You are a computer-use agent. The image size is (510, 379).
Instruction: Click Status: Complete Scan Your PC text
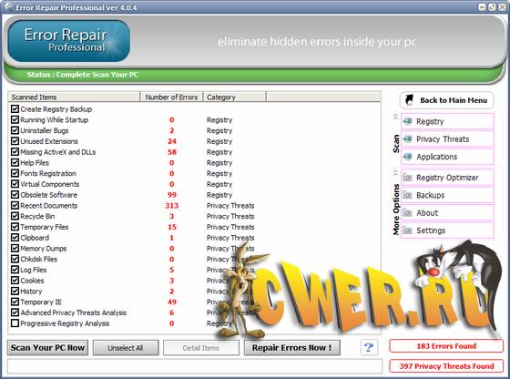pos(83,75)
